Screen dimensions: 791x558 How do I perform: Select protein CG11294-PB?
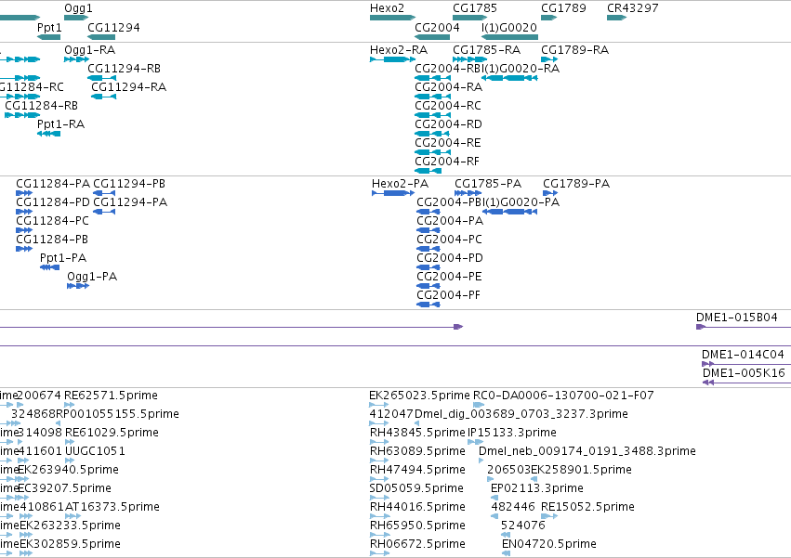pos(104,193)
